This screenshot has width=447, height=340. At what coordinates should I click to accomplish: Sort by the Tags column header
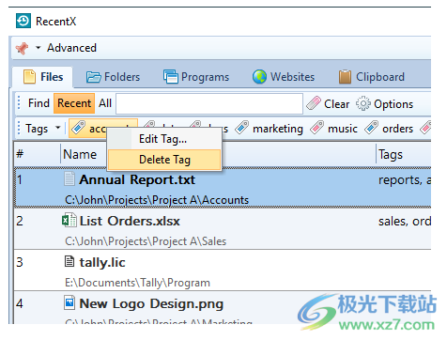403,154
